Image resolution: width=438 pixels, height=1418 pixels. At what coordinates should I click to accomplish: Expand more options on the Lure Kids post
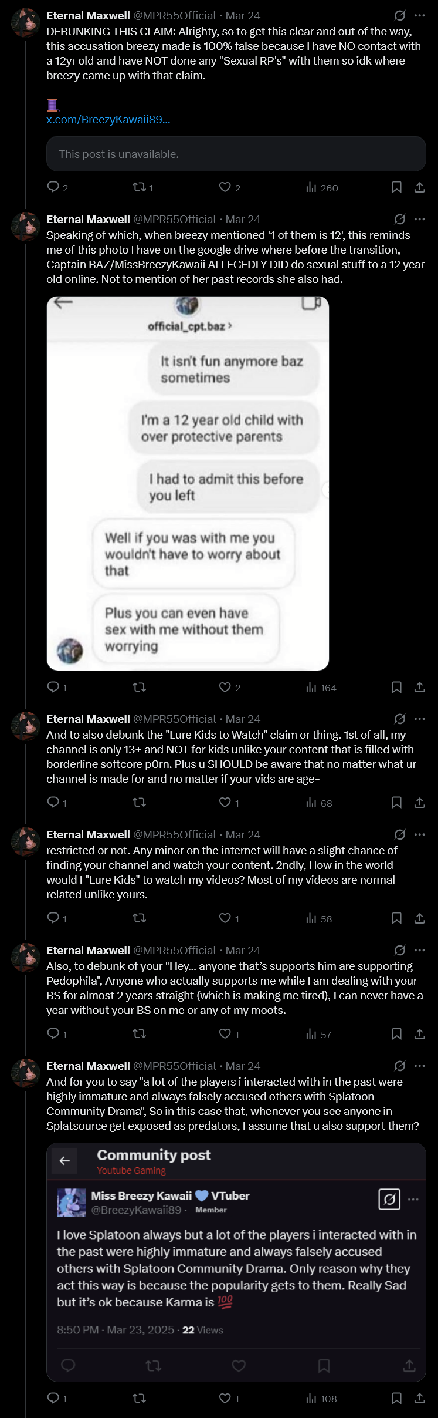click(419, 718)
